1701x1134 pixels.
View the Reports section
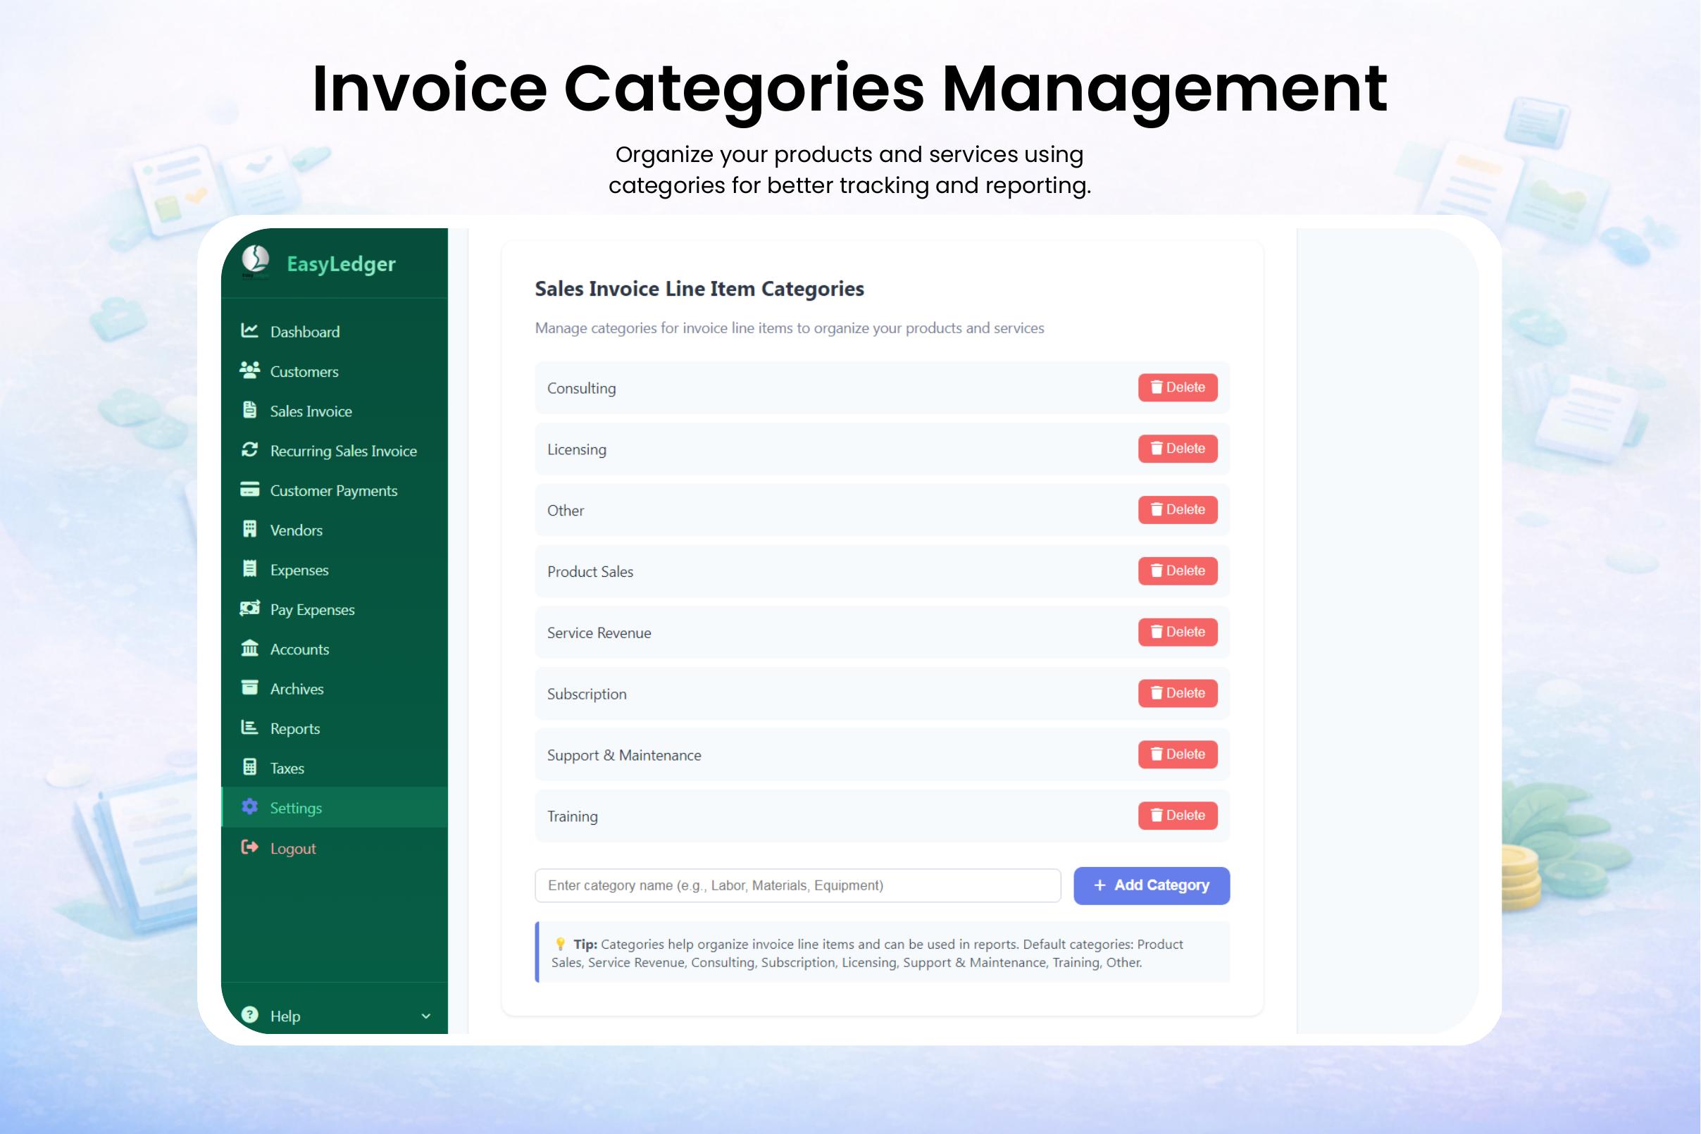tap(334, 729)
